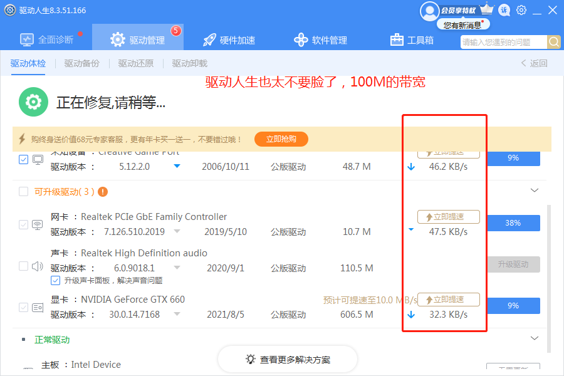Click the 工具箱 toolbox icon

[x=397, y=39]
